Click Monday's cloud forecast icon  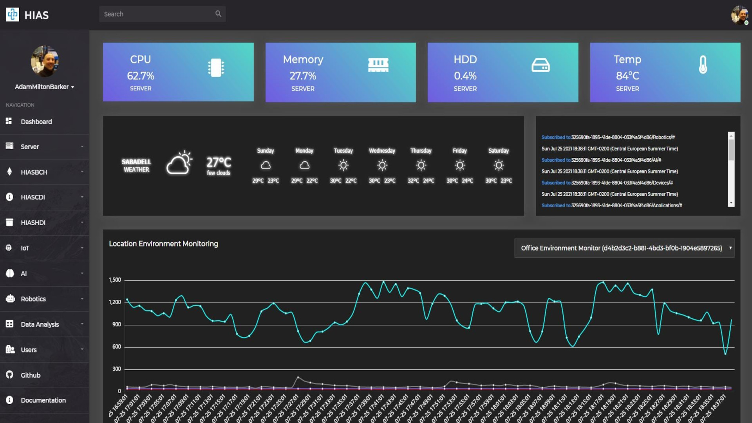point(304,165)
